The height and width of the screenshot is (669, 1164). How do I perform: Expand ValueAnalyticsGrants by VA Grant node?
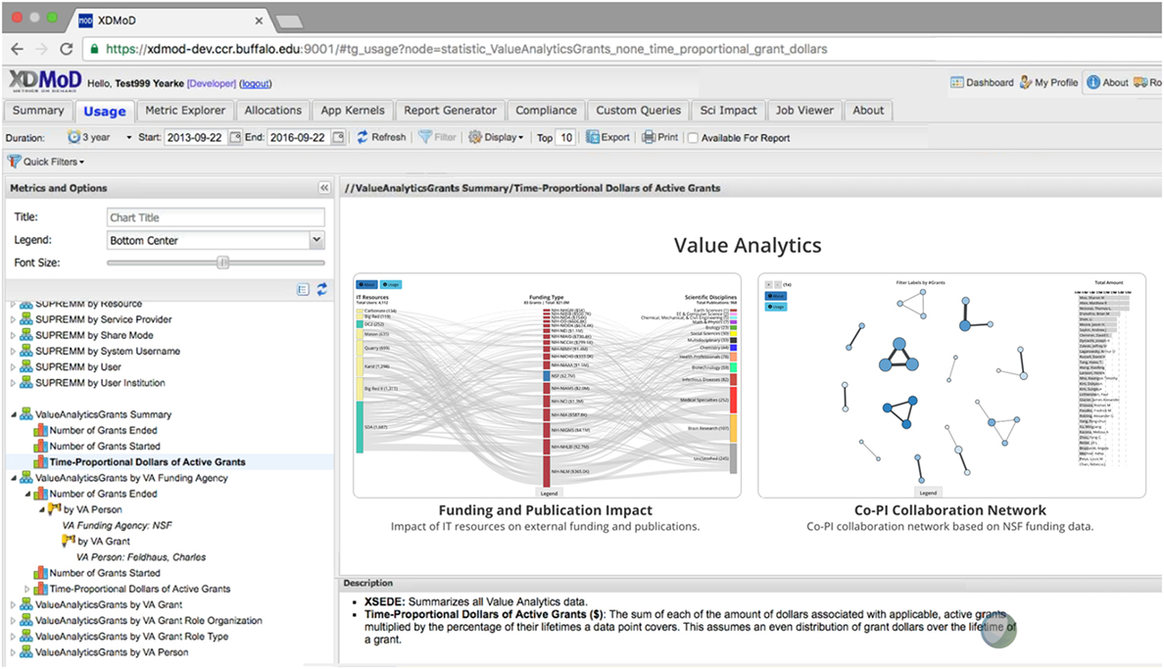[13, 604]
